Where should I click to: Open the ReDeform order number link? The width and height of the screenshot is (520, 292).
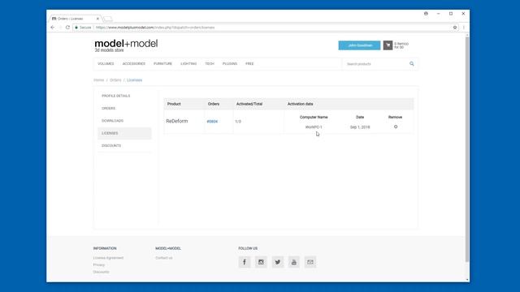(212, 122)
